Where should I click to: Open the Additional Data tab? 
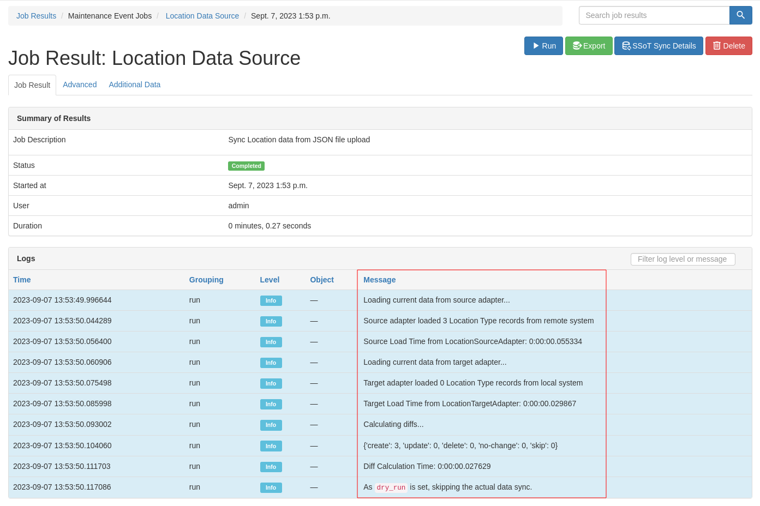134,85
